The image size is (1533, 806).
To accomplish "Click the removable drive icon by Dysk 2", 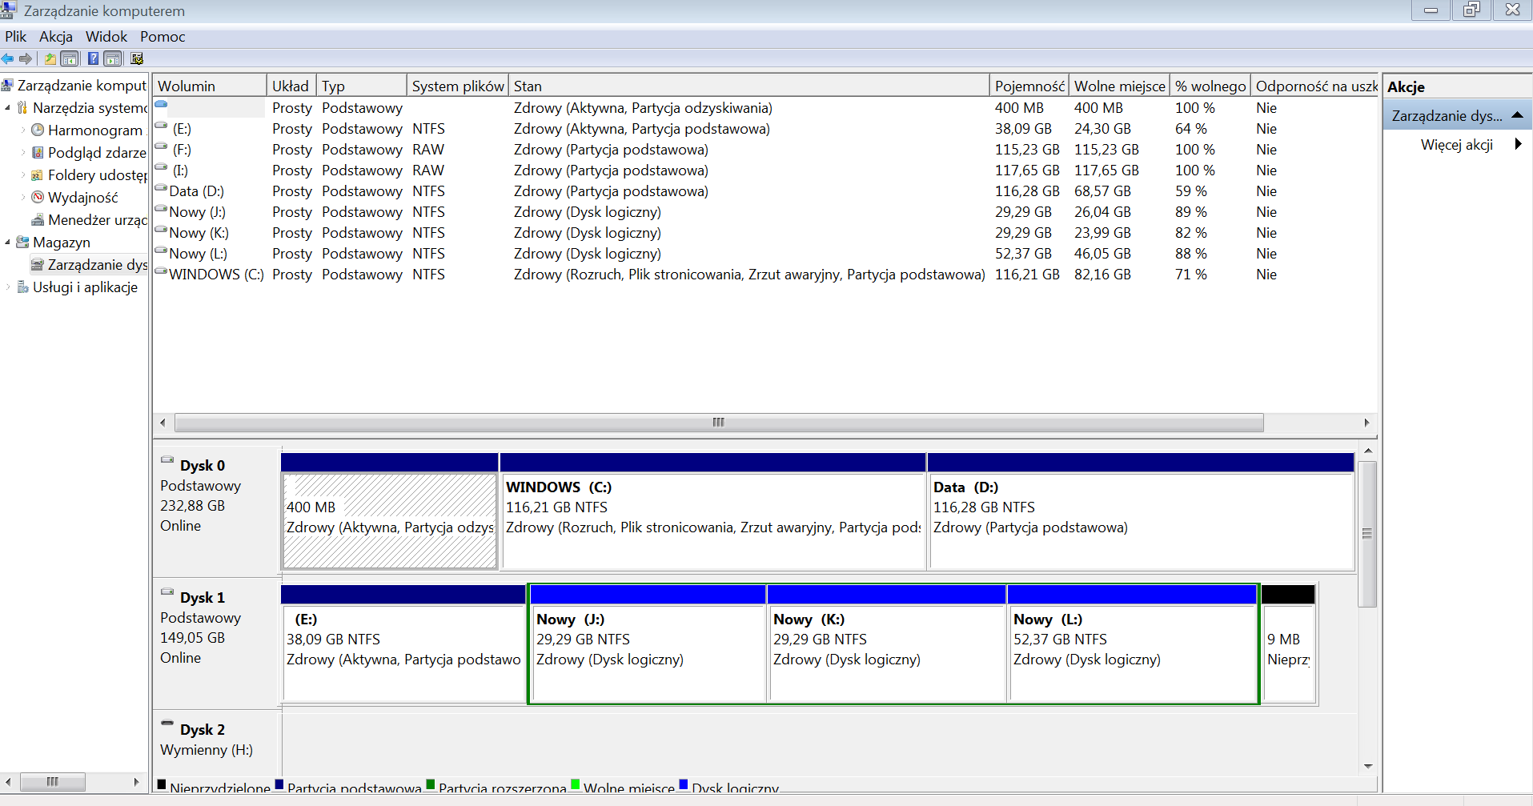I will click(x=167, y=723).
